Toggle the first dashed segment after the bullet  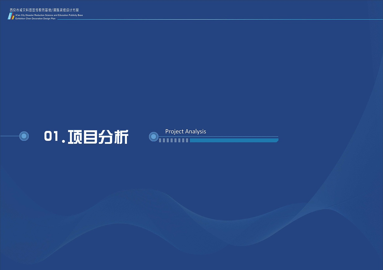[x=160, y=140]
